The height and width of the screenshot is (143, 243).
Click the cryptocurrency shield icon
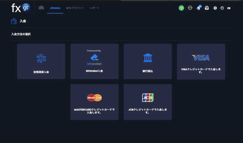(x=41, y=58)
